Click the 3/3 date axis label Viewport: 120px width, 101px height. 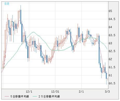pyautogui.click(x=107, y=92)
